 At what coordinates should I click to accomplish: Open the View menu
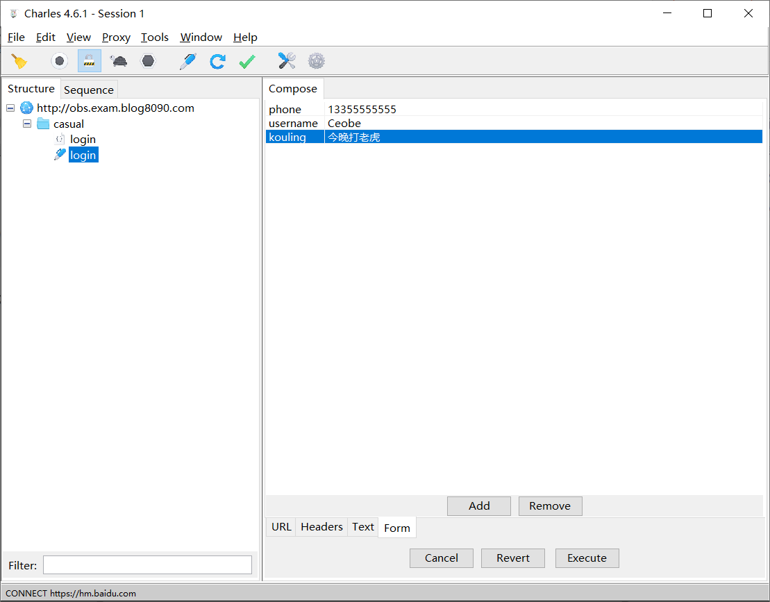[78, 37]
